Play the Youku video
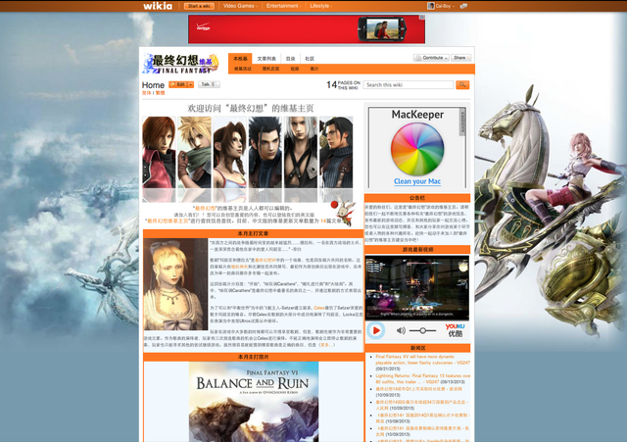Viewport: 627px width, 442px height. 376,330
